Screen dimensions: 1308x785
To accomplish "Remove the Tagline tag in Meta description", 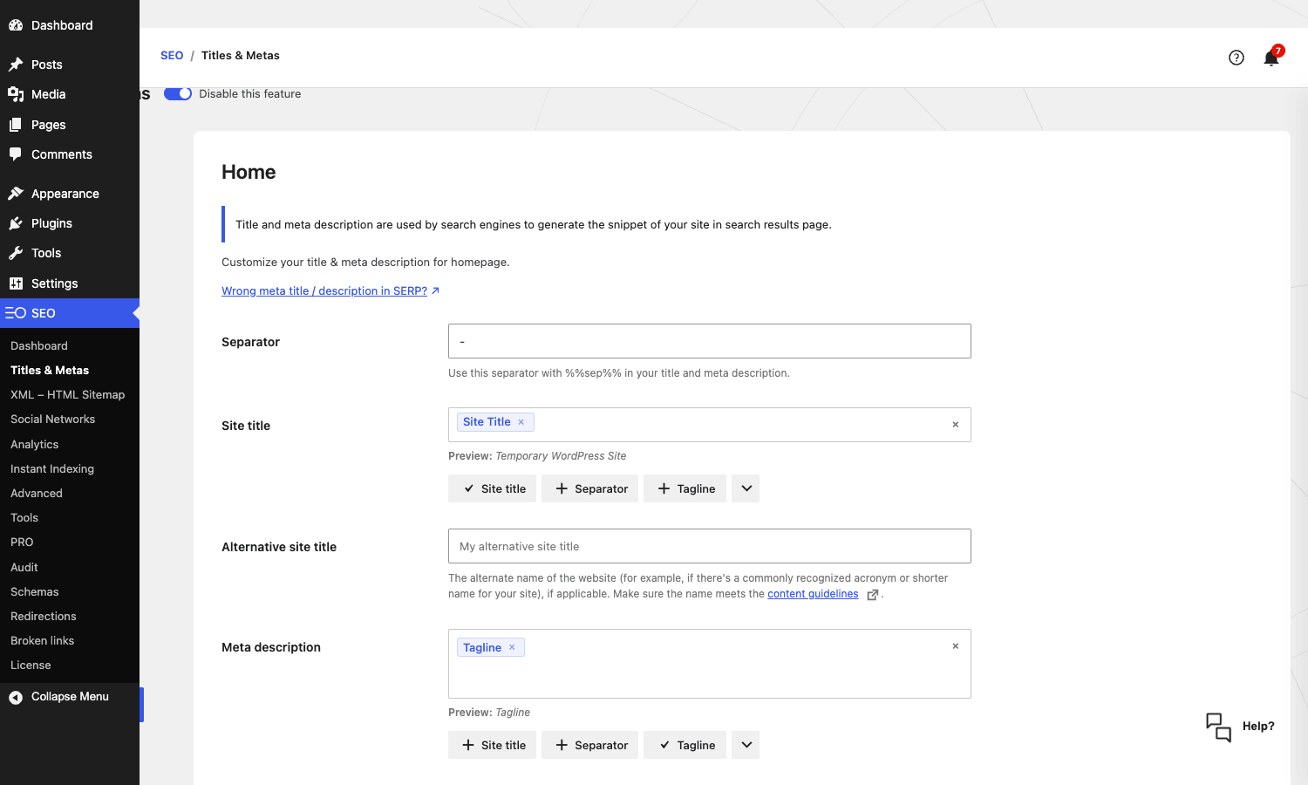I will point(512,647).
